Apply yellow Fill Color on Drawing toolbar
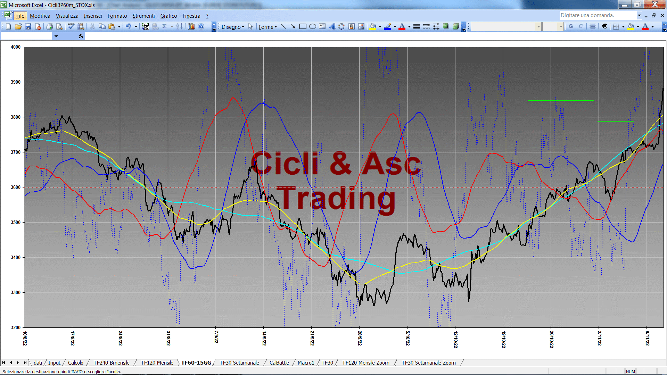Screen dimensions: 667x375 click(373, 26)
